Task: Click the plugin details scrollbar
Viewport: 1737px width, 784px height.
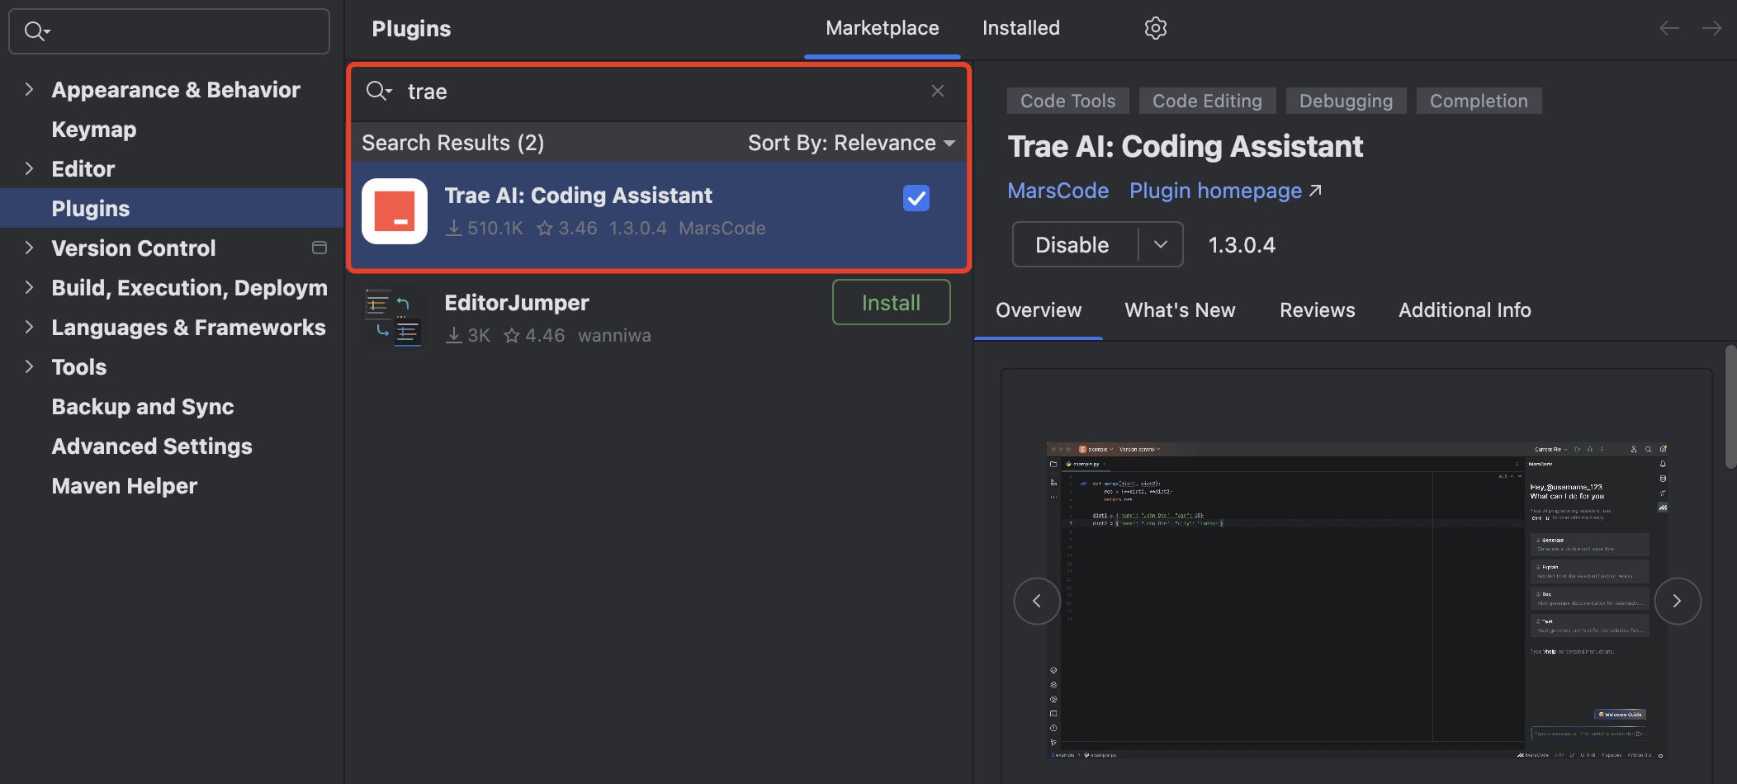Action: [1730, 408]
